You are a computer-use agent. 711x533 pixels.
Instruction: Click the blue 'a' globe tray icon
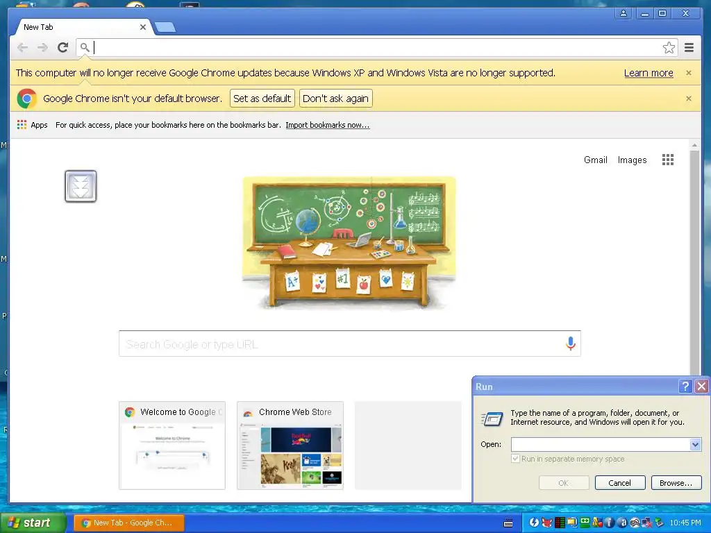621,523
